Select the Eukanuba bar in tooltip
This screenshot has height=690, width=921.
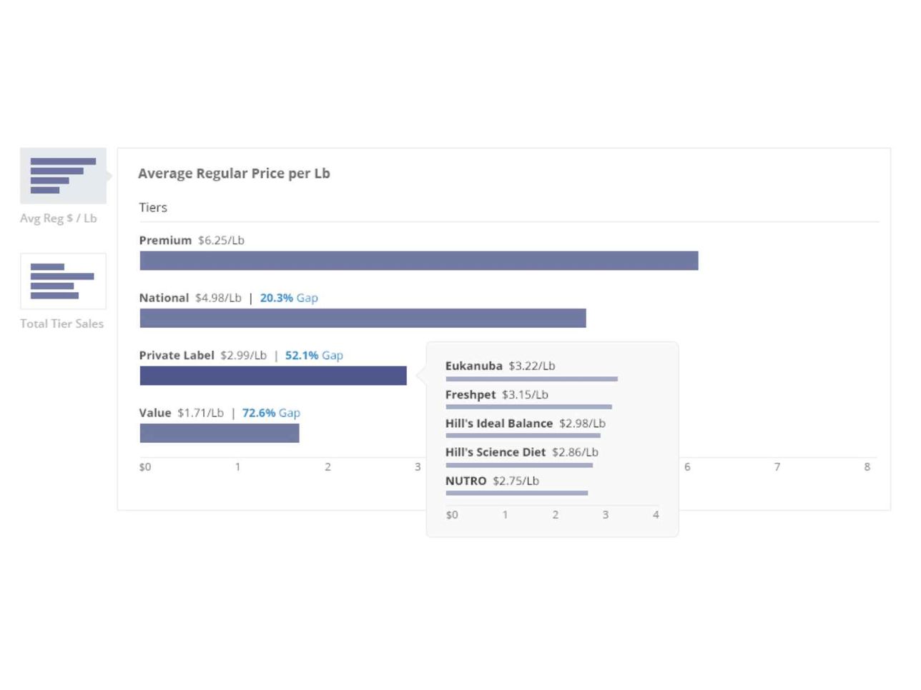click(531, 379)
